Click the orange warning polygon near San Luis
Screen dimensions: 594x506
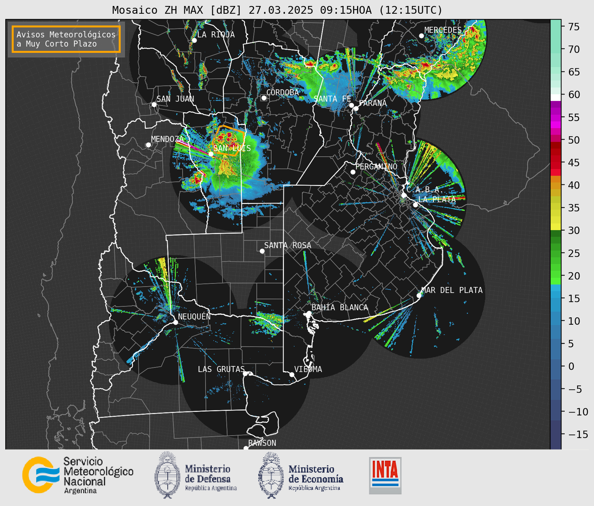(229, 140)
